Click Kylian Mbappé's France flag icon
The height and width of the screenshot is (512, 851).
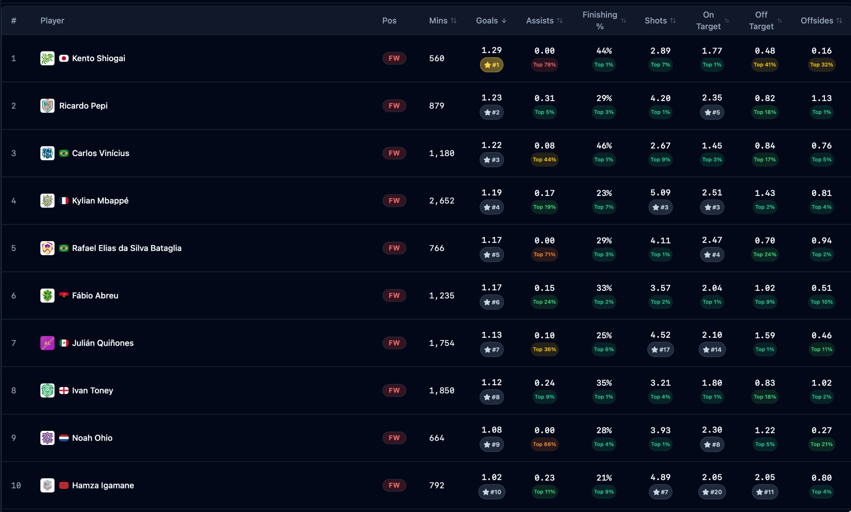pos(64,200)
